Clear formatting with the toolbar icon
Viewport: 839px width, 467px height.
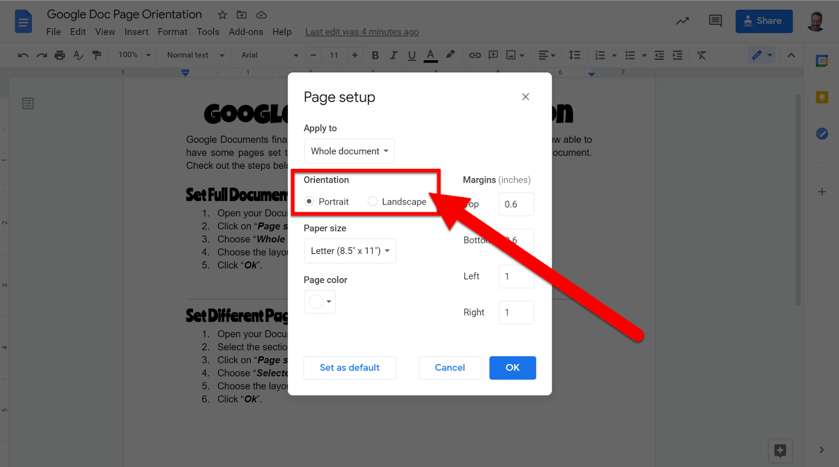click(x=702, y=55)
